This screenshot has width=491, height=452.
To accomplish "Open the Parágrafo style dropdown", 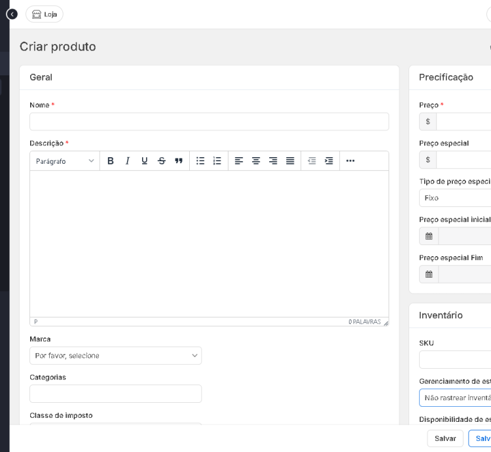I will click(x=65, y=161).
